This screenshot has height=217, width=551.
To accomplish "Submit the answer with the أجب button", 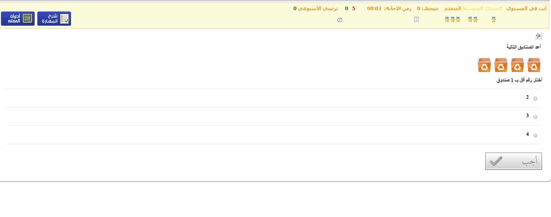I will pos(513,161).
